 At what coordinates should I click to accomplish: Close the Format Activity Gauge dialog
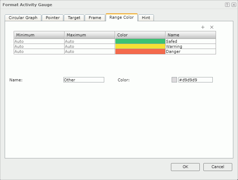click(234, 5)
